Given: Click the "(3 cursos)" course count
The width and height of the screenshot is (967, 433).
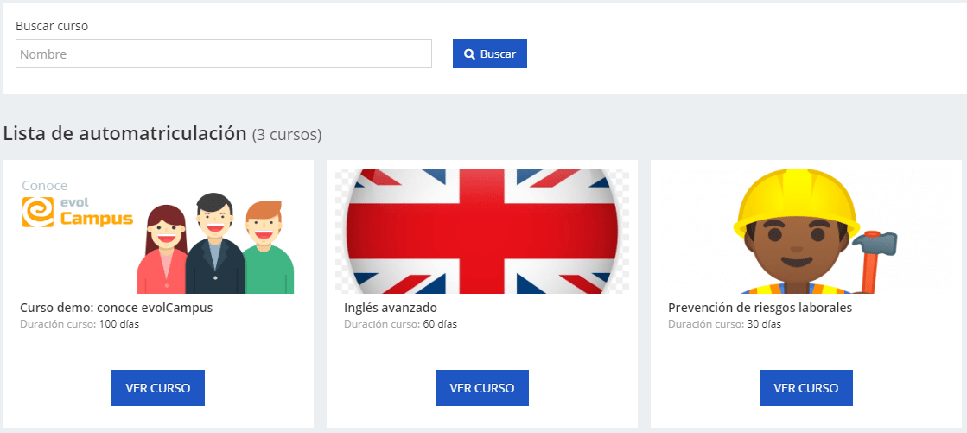Looking at the screenshot, I should [287, 135].
